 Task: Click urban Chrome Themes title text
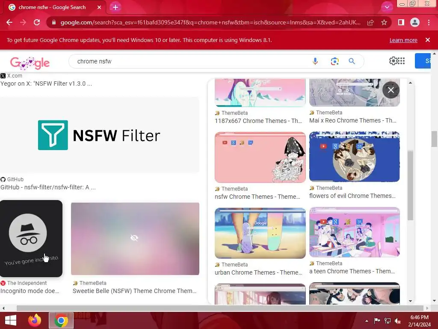tap(258, 272)
